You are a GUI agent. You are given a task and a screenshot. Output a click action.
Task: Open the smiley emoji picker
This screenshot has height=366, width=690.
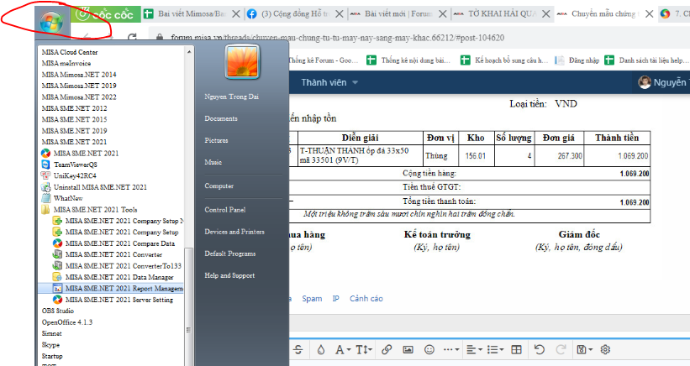[x=429, y=350]
